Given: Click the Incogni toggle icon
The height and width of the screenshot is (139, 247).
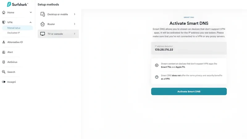Looking at the screenshot, I should click(4, 82).
